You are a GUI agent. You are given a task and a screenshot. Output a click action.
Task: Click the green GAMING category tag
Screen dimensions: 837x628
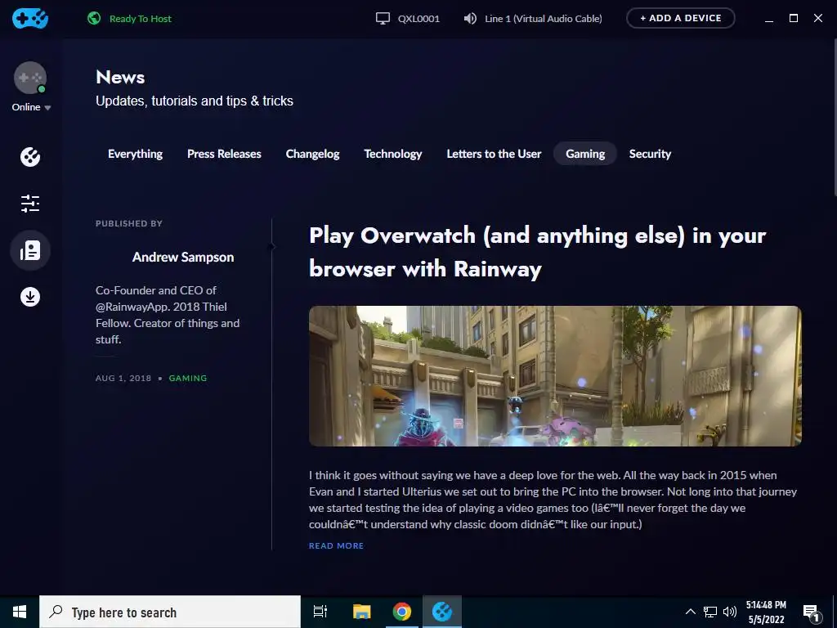pyautogui.click(x=188, y=378)
